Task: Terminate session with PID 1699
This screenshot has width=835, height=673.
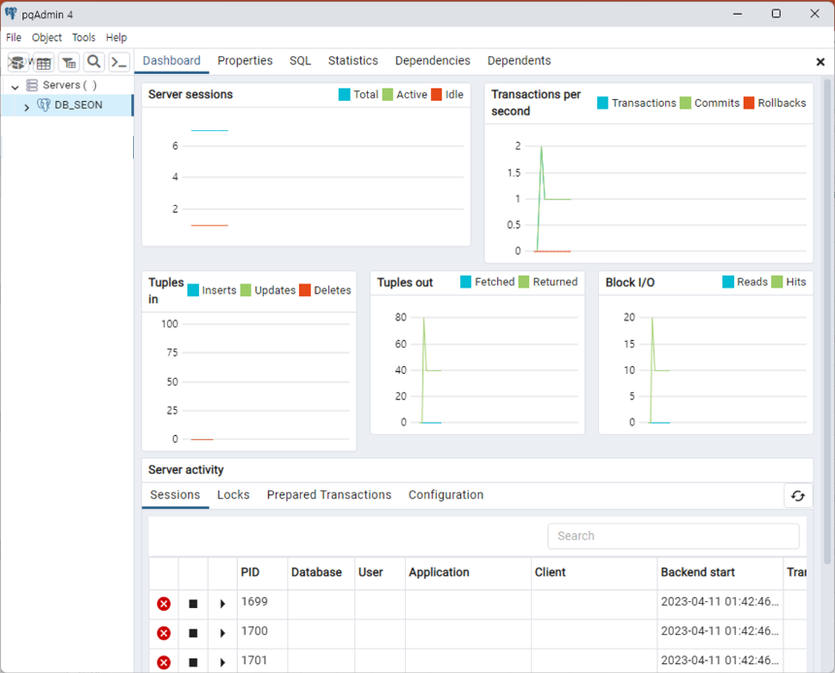Action: [164, 604]
